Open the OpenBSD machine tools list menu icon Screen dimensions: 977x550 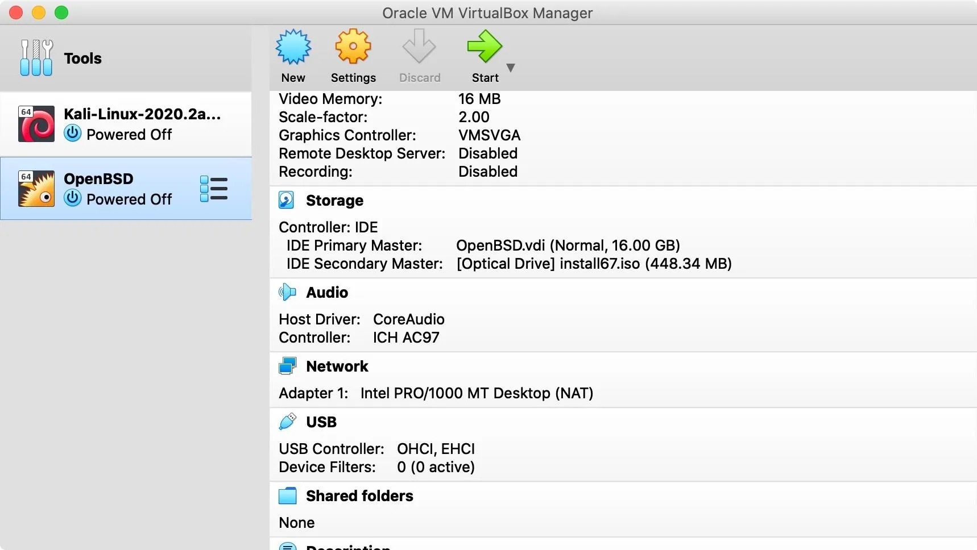[x=214, y=189]
